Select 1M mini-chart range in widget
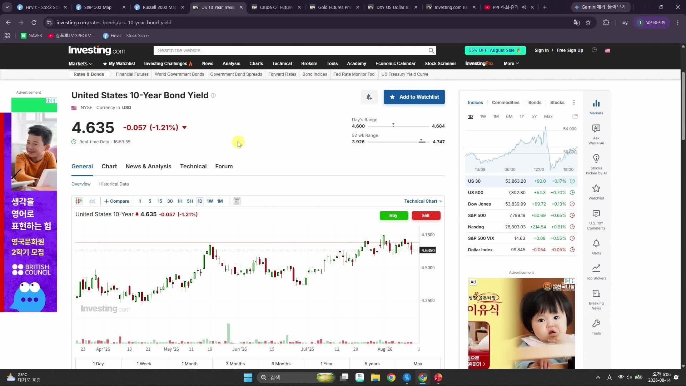The height and width of the screenshot is (386, 686). (x=496, y=117)
